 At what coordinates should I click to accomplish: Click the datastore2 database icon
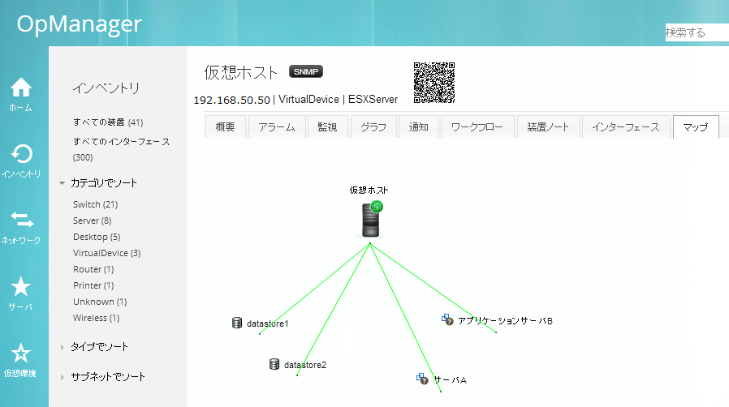tap(274, 364)
